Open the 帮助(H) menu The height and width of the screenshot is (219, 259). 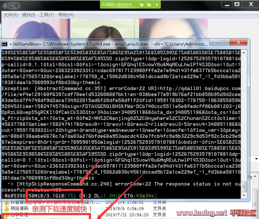pos(66,15)
